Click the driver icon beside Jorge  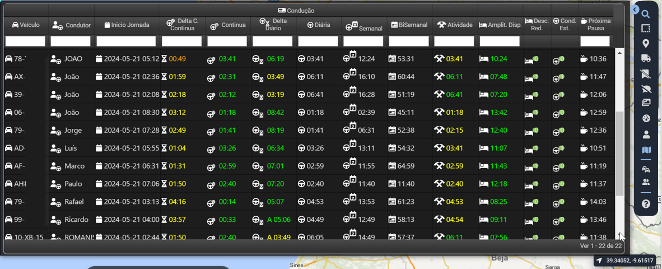[56, 131]
